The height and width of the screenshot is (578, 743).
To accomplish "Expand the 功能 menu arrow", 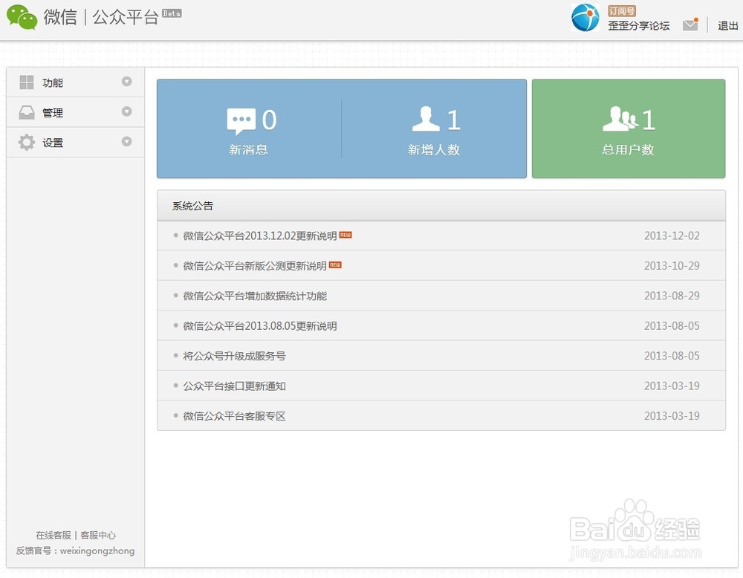I will coord(126,82).
